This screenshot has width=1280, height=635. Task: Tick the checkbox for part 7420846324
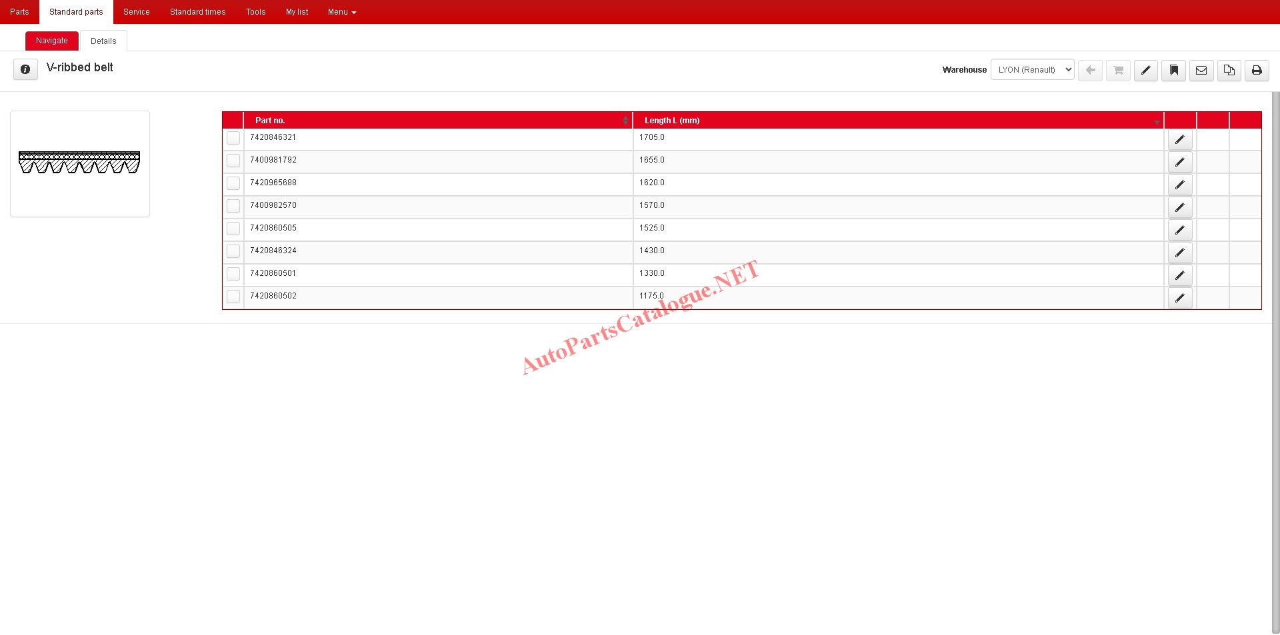[x=233, y=251]
